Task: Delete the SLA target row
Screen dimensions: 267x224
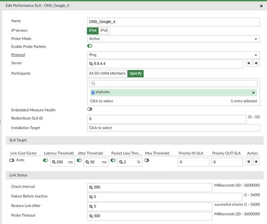Action: tap(248, 162)
